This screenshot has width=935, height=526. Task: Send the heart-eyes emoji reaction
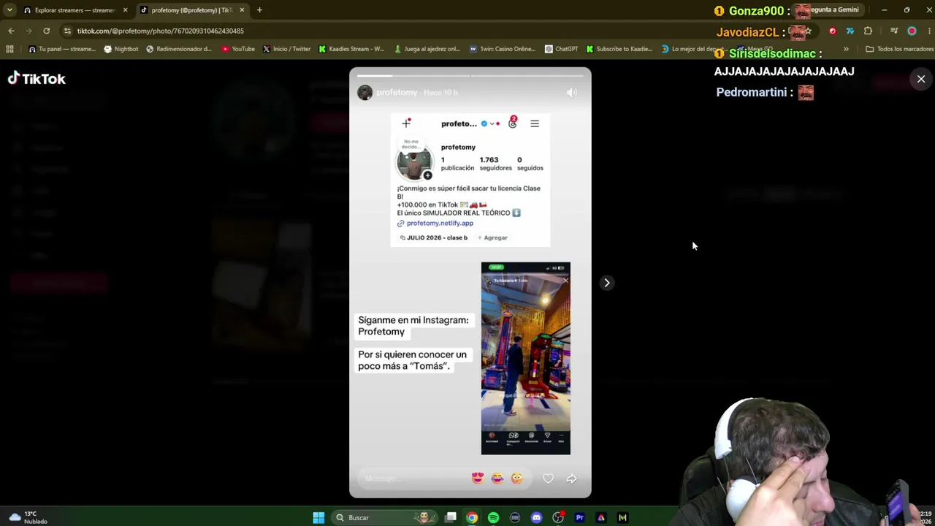point(478,479)
